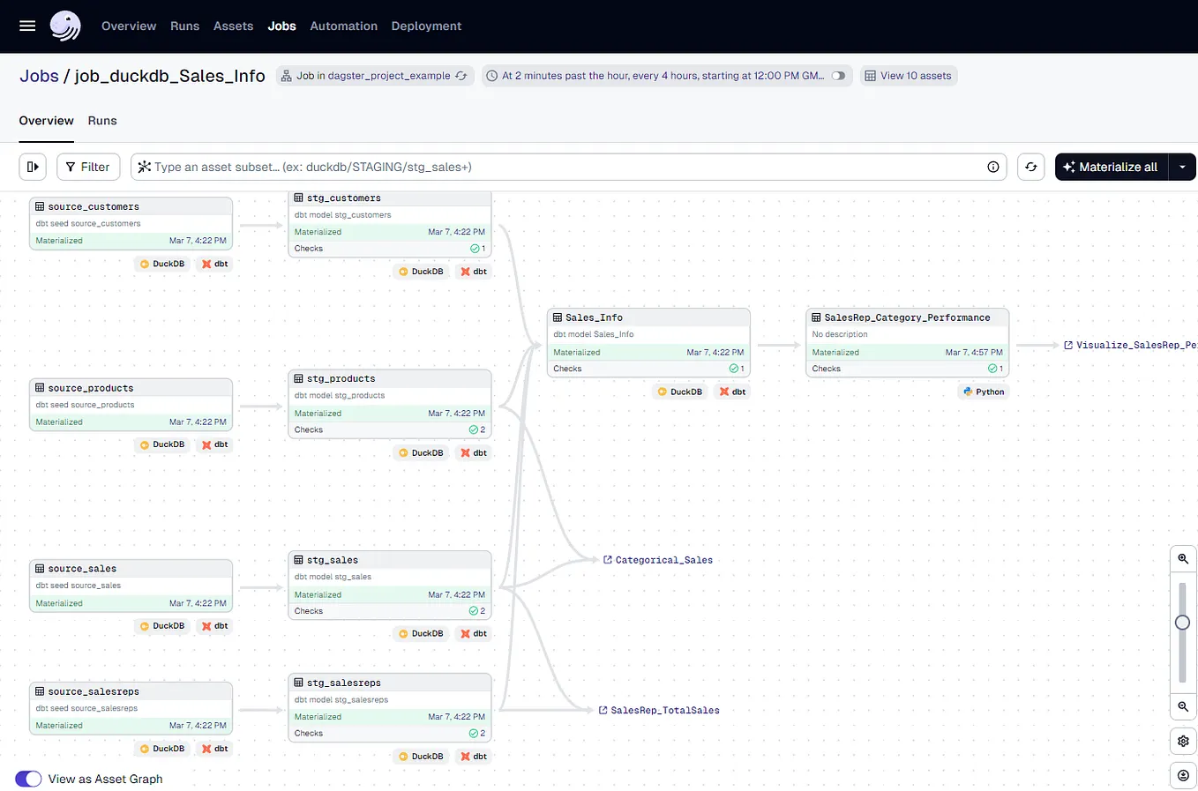
Task: Open the graph settings gear icon
Action: [x=1182, y=741]
